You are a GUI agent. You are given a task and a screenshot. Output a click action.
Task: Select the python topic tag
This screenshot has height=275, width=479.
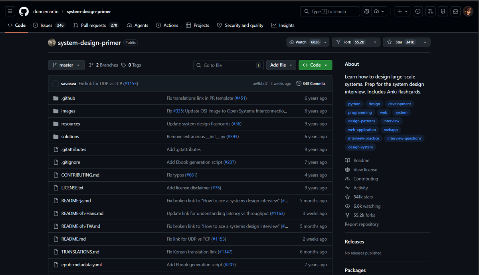(354, 104)
